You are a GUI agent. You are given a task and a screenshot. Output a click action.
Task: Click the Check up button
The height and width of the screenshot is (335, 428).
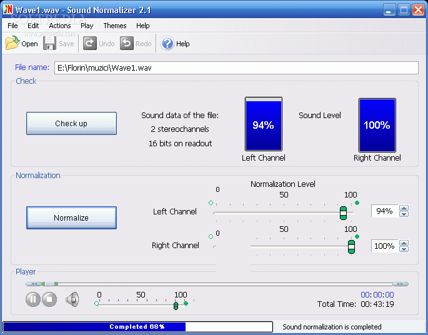(71, 123)
